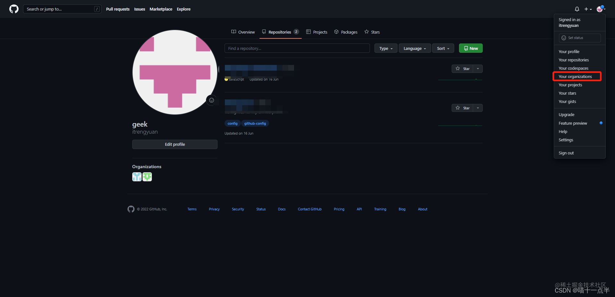Viewport: 615px width, 297px height.
Task: Click Edit profile button
Action: pyautogui.click(x=175, y=144)
